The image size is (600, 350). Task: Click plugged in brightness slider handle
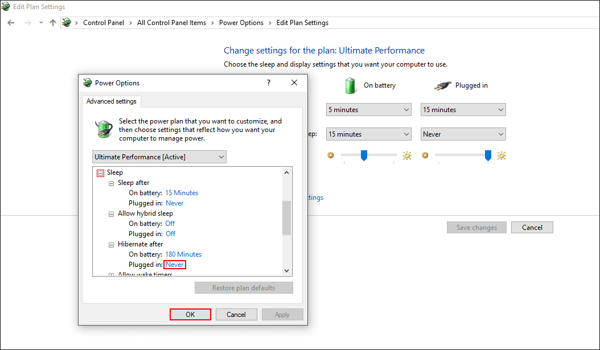tap(488, 155)
